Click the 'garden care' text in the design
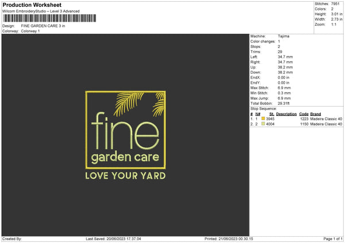This screenshot has height=243, width=345. pos(125,158)
